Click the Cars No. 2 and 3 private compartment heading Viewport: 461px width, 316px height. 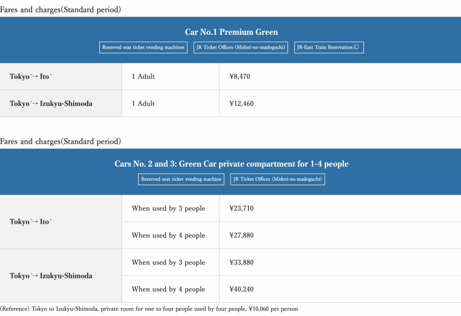pos(231,164)
